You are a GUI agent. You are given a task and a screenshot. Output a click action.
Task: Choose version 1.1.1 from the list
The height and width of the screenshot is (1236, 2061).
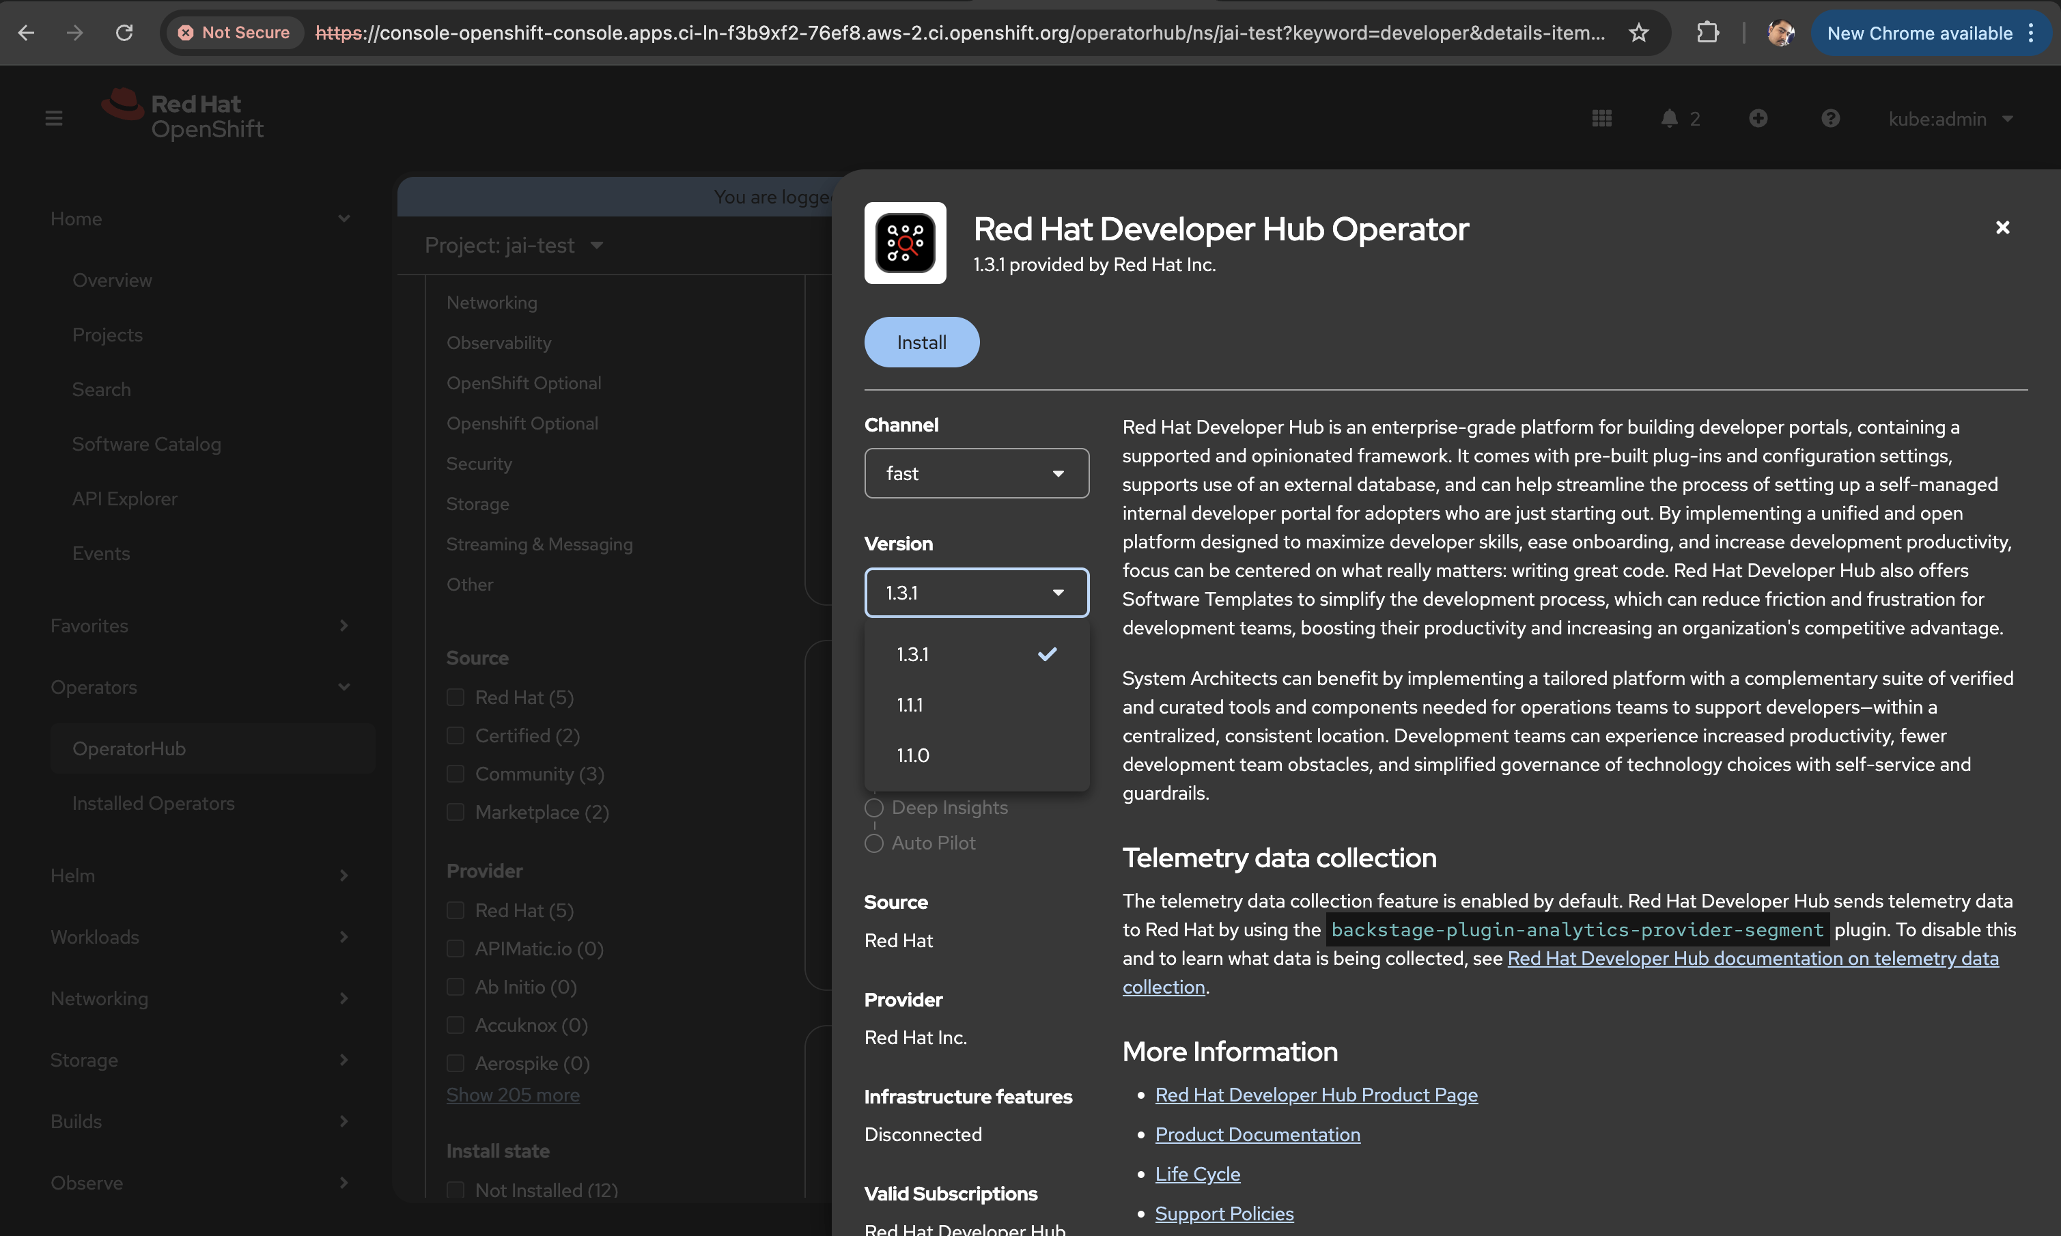tap(910, 705)
